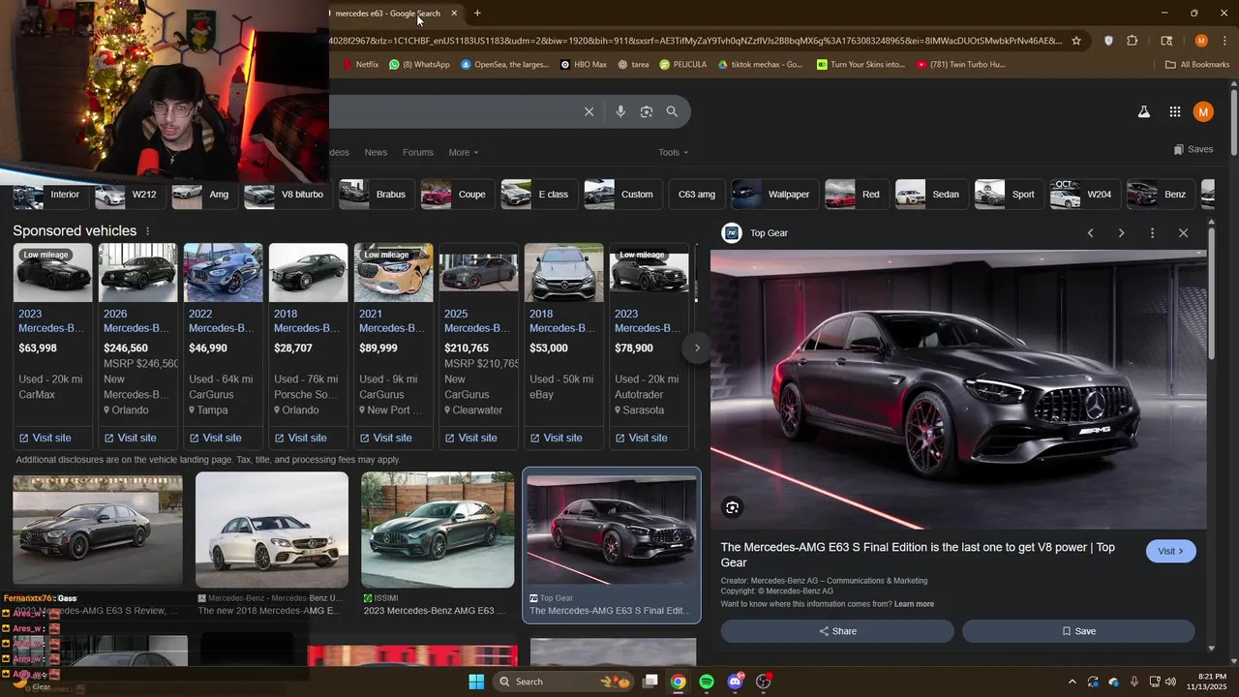The width and height of the screenshot is (1239, 697).
Task: Close the mercedes e63 Google Search tab
Action: 454,13
